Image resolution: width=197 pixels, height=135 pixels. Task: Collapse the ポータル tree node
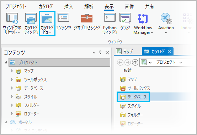(x=6, y=122)
